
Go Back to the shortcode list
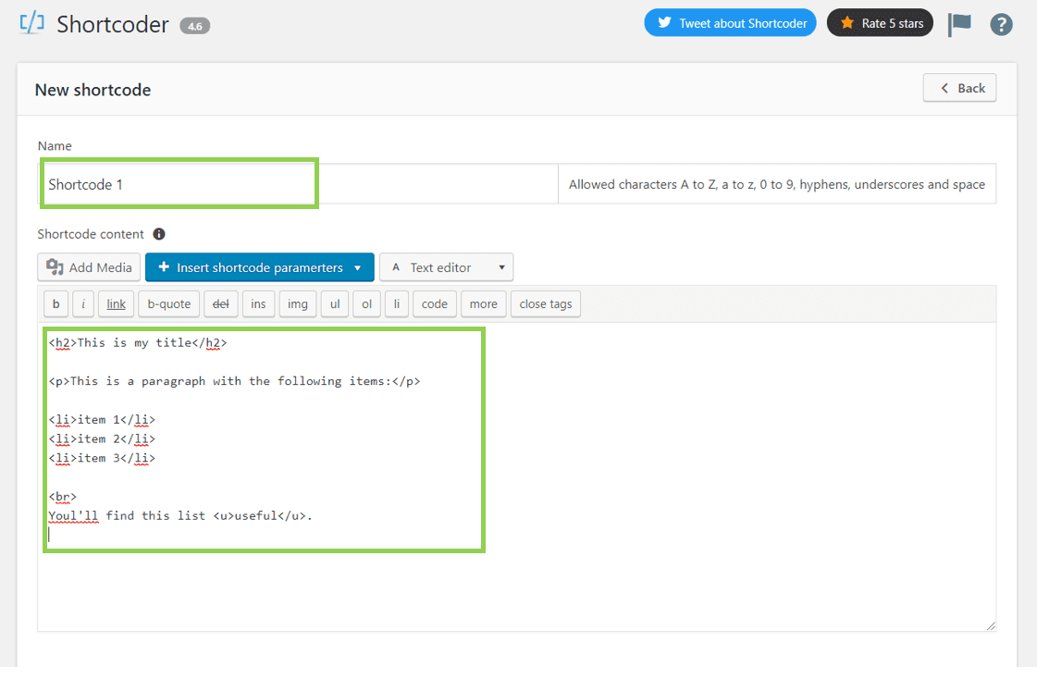point(959,88)
